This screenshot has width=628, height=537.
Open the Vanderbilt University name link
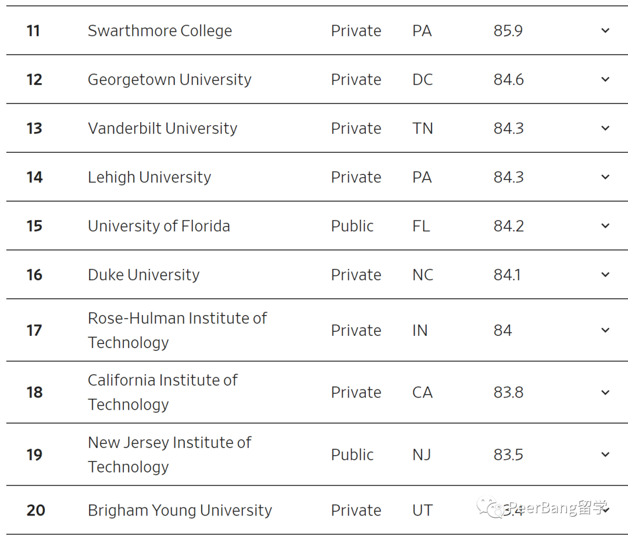163,129
